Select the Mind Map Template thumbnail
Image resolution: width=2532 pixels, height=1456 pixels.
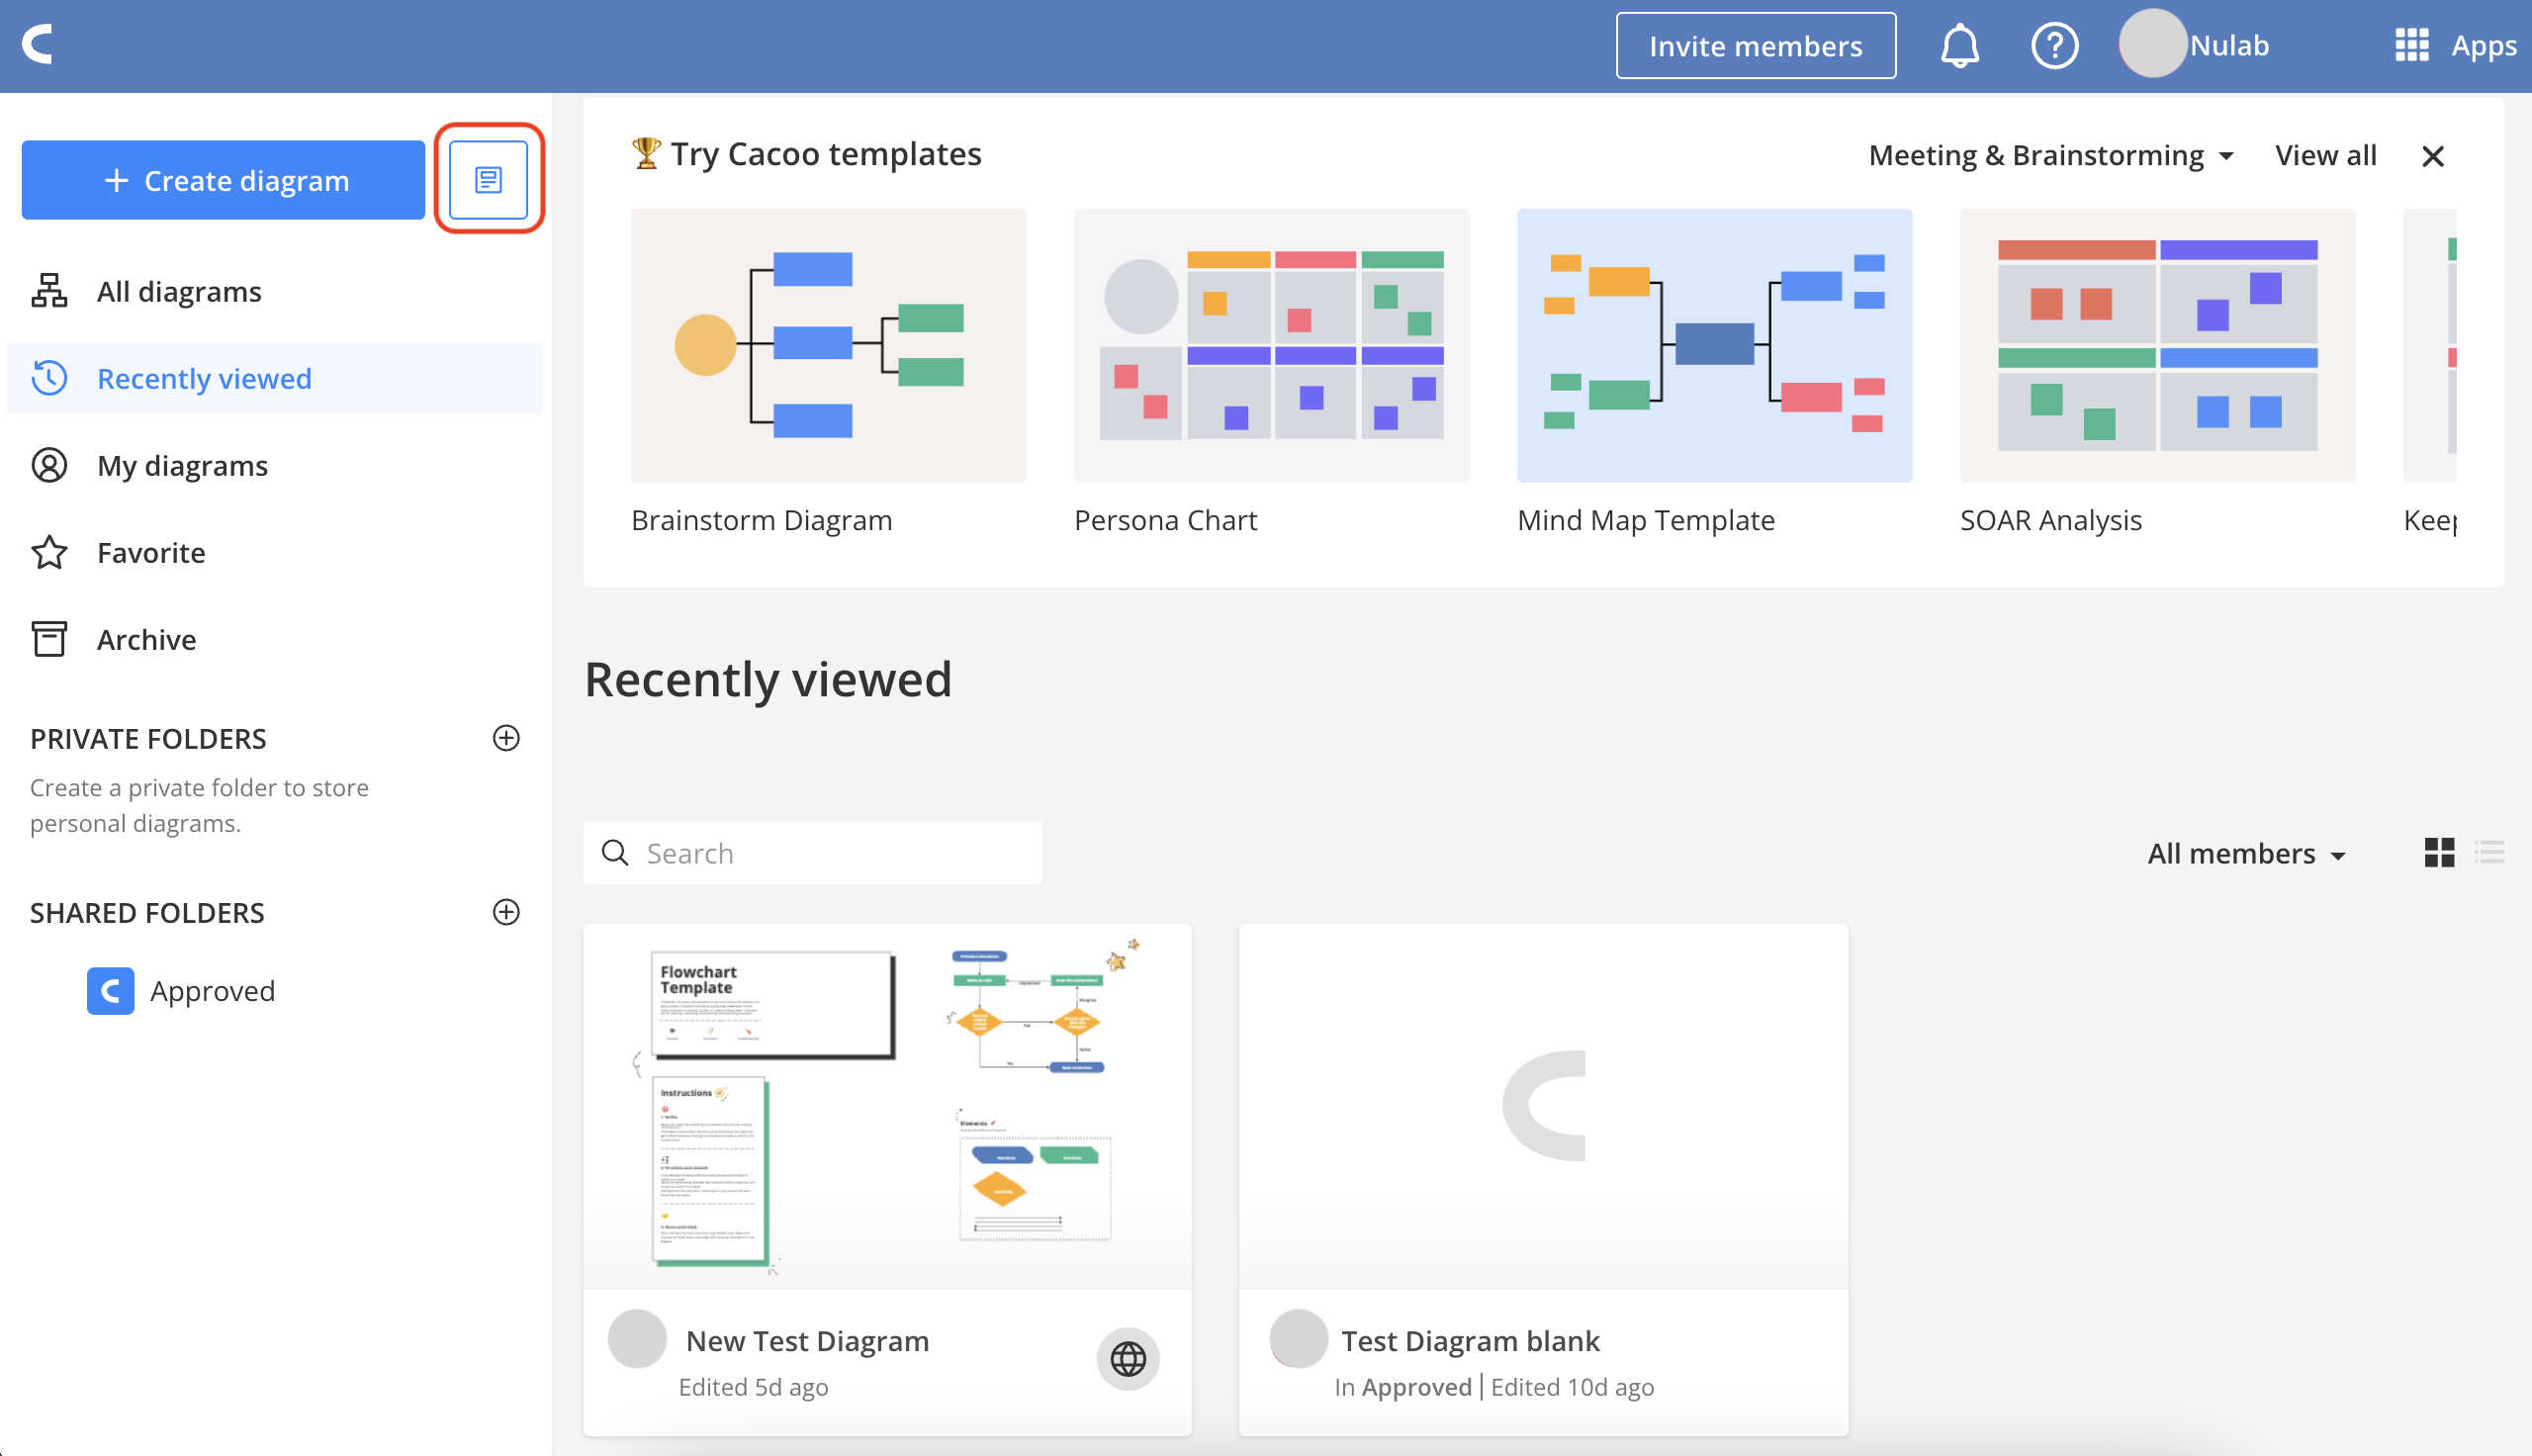pyautogui.click(x=1714, y=345)
